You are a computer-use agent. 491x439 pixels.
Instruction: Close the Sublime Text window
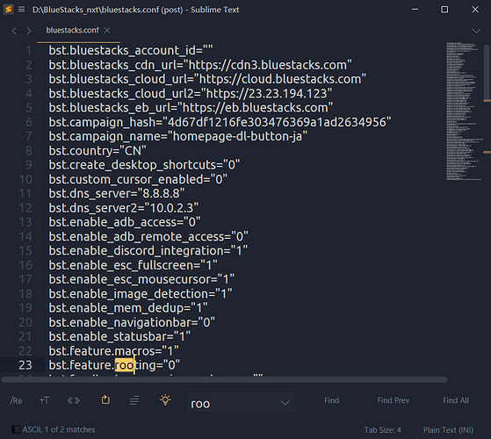(475, 10)
